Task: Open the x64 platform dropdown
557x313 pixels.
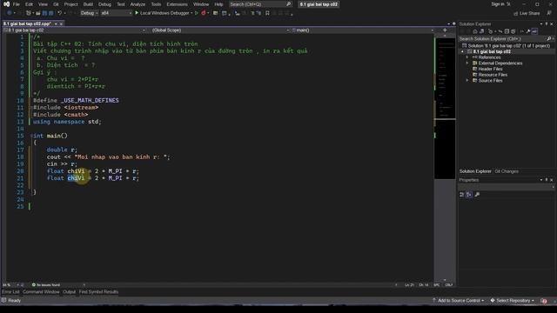Action: [117, 13]
